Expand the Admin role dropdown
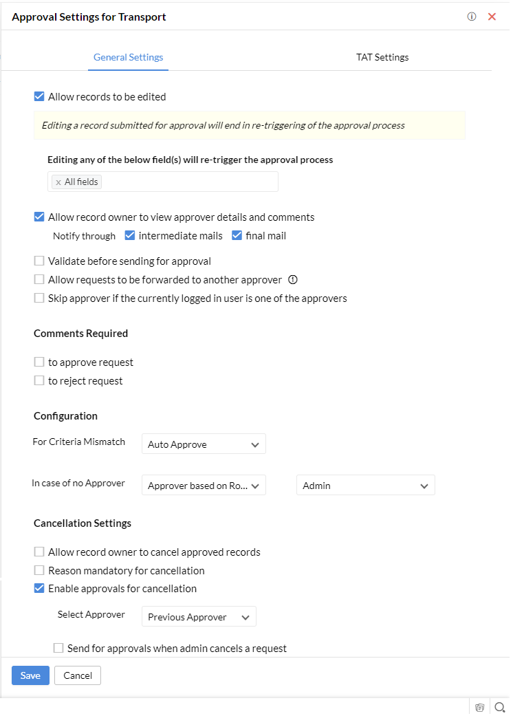The height and width of the screenshot is (716, 513). 366,486
